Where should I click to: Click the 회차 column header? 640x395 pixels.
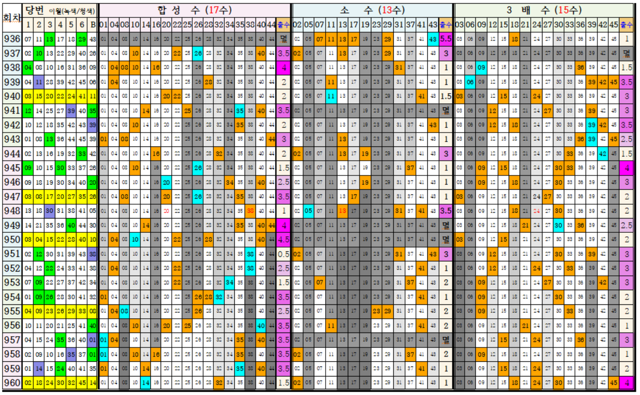11,18
